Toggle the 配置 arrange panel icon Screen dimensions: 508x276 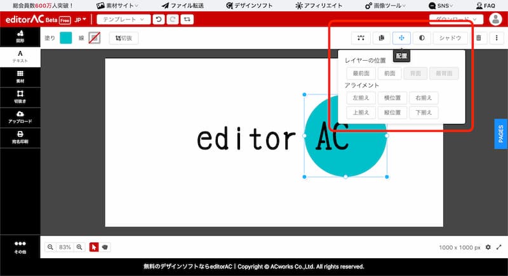401,38
